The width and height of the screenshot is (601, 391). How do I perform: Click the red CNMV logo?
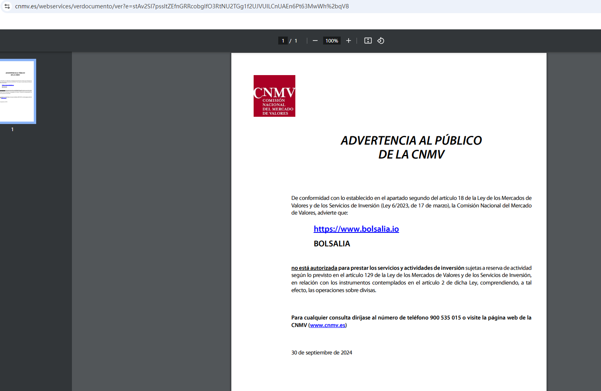(274, 96)
